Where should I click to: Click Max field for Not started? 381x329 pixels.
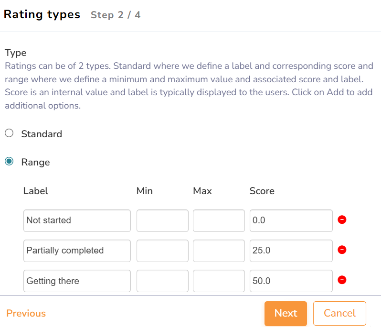click(x=219, y=220)
